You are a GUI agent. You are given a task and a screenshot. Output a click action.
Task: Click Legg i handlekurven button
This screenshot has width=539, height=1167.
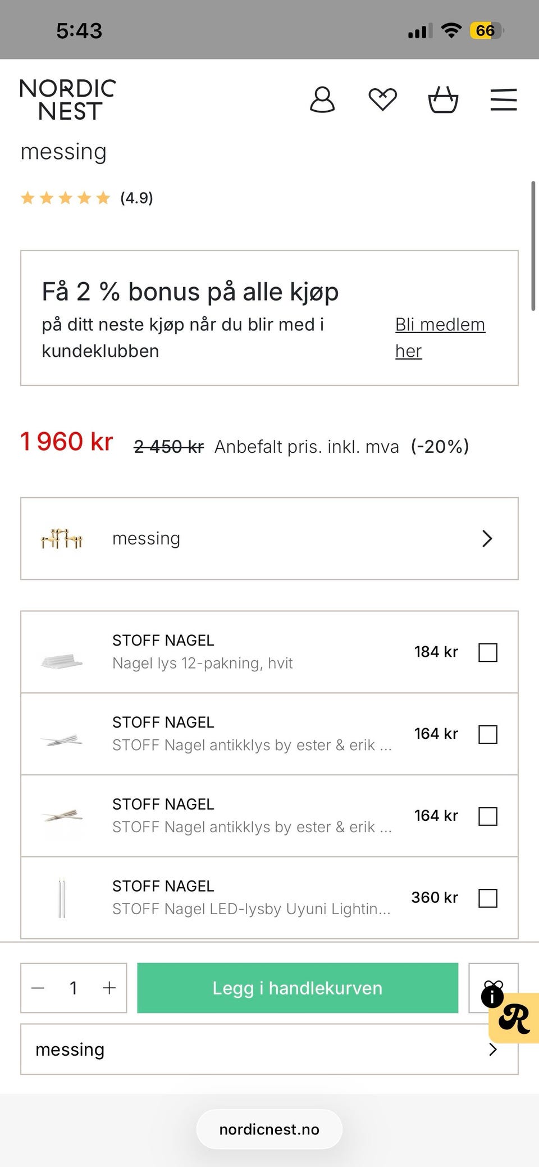(298, 988)
